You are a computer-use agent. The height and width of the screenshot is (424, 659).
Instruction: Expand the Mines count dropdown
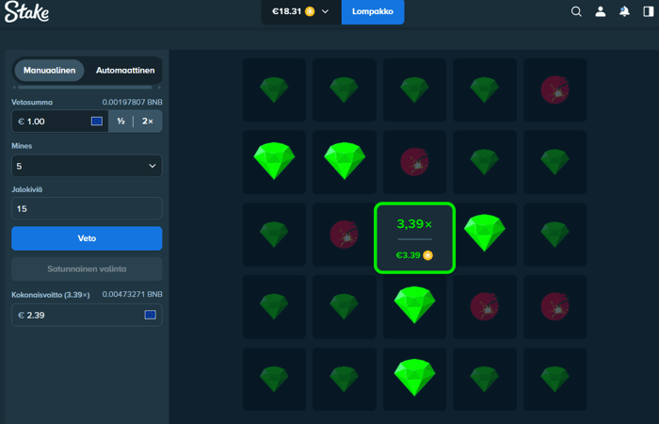[87, 166]
